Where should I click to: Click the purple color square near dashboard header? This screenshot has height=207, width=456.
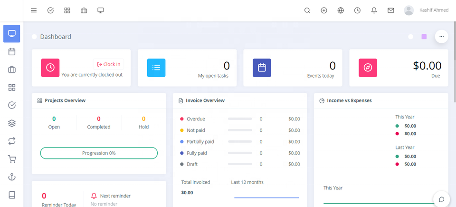pos(424,37)
